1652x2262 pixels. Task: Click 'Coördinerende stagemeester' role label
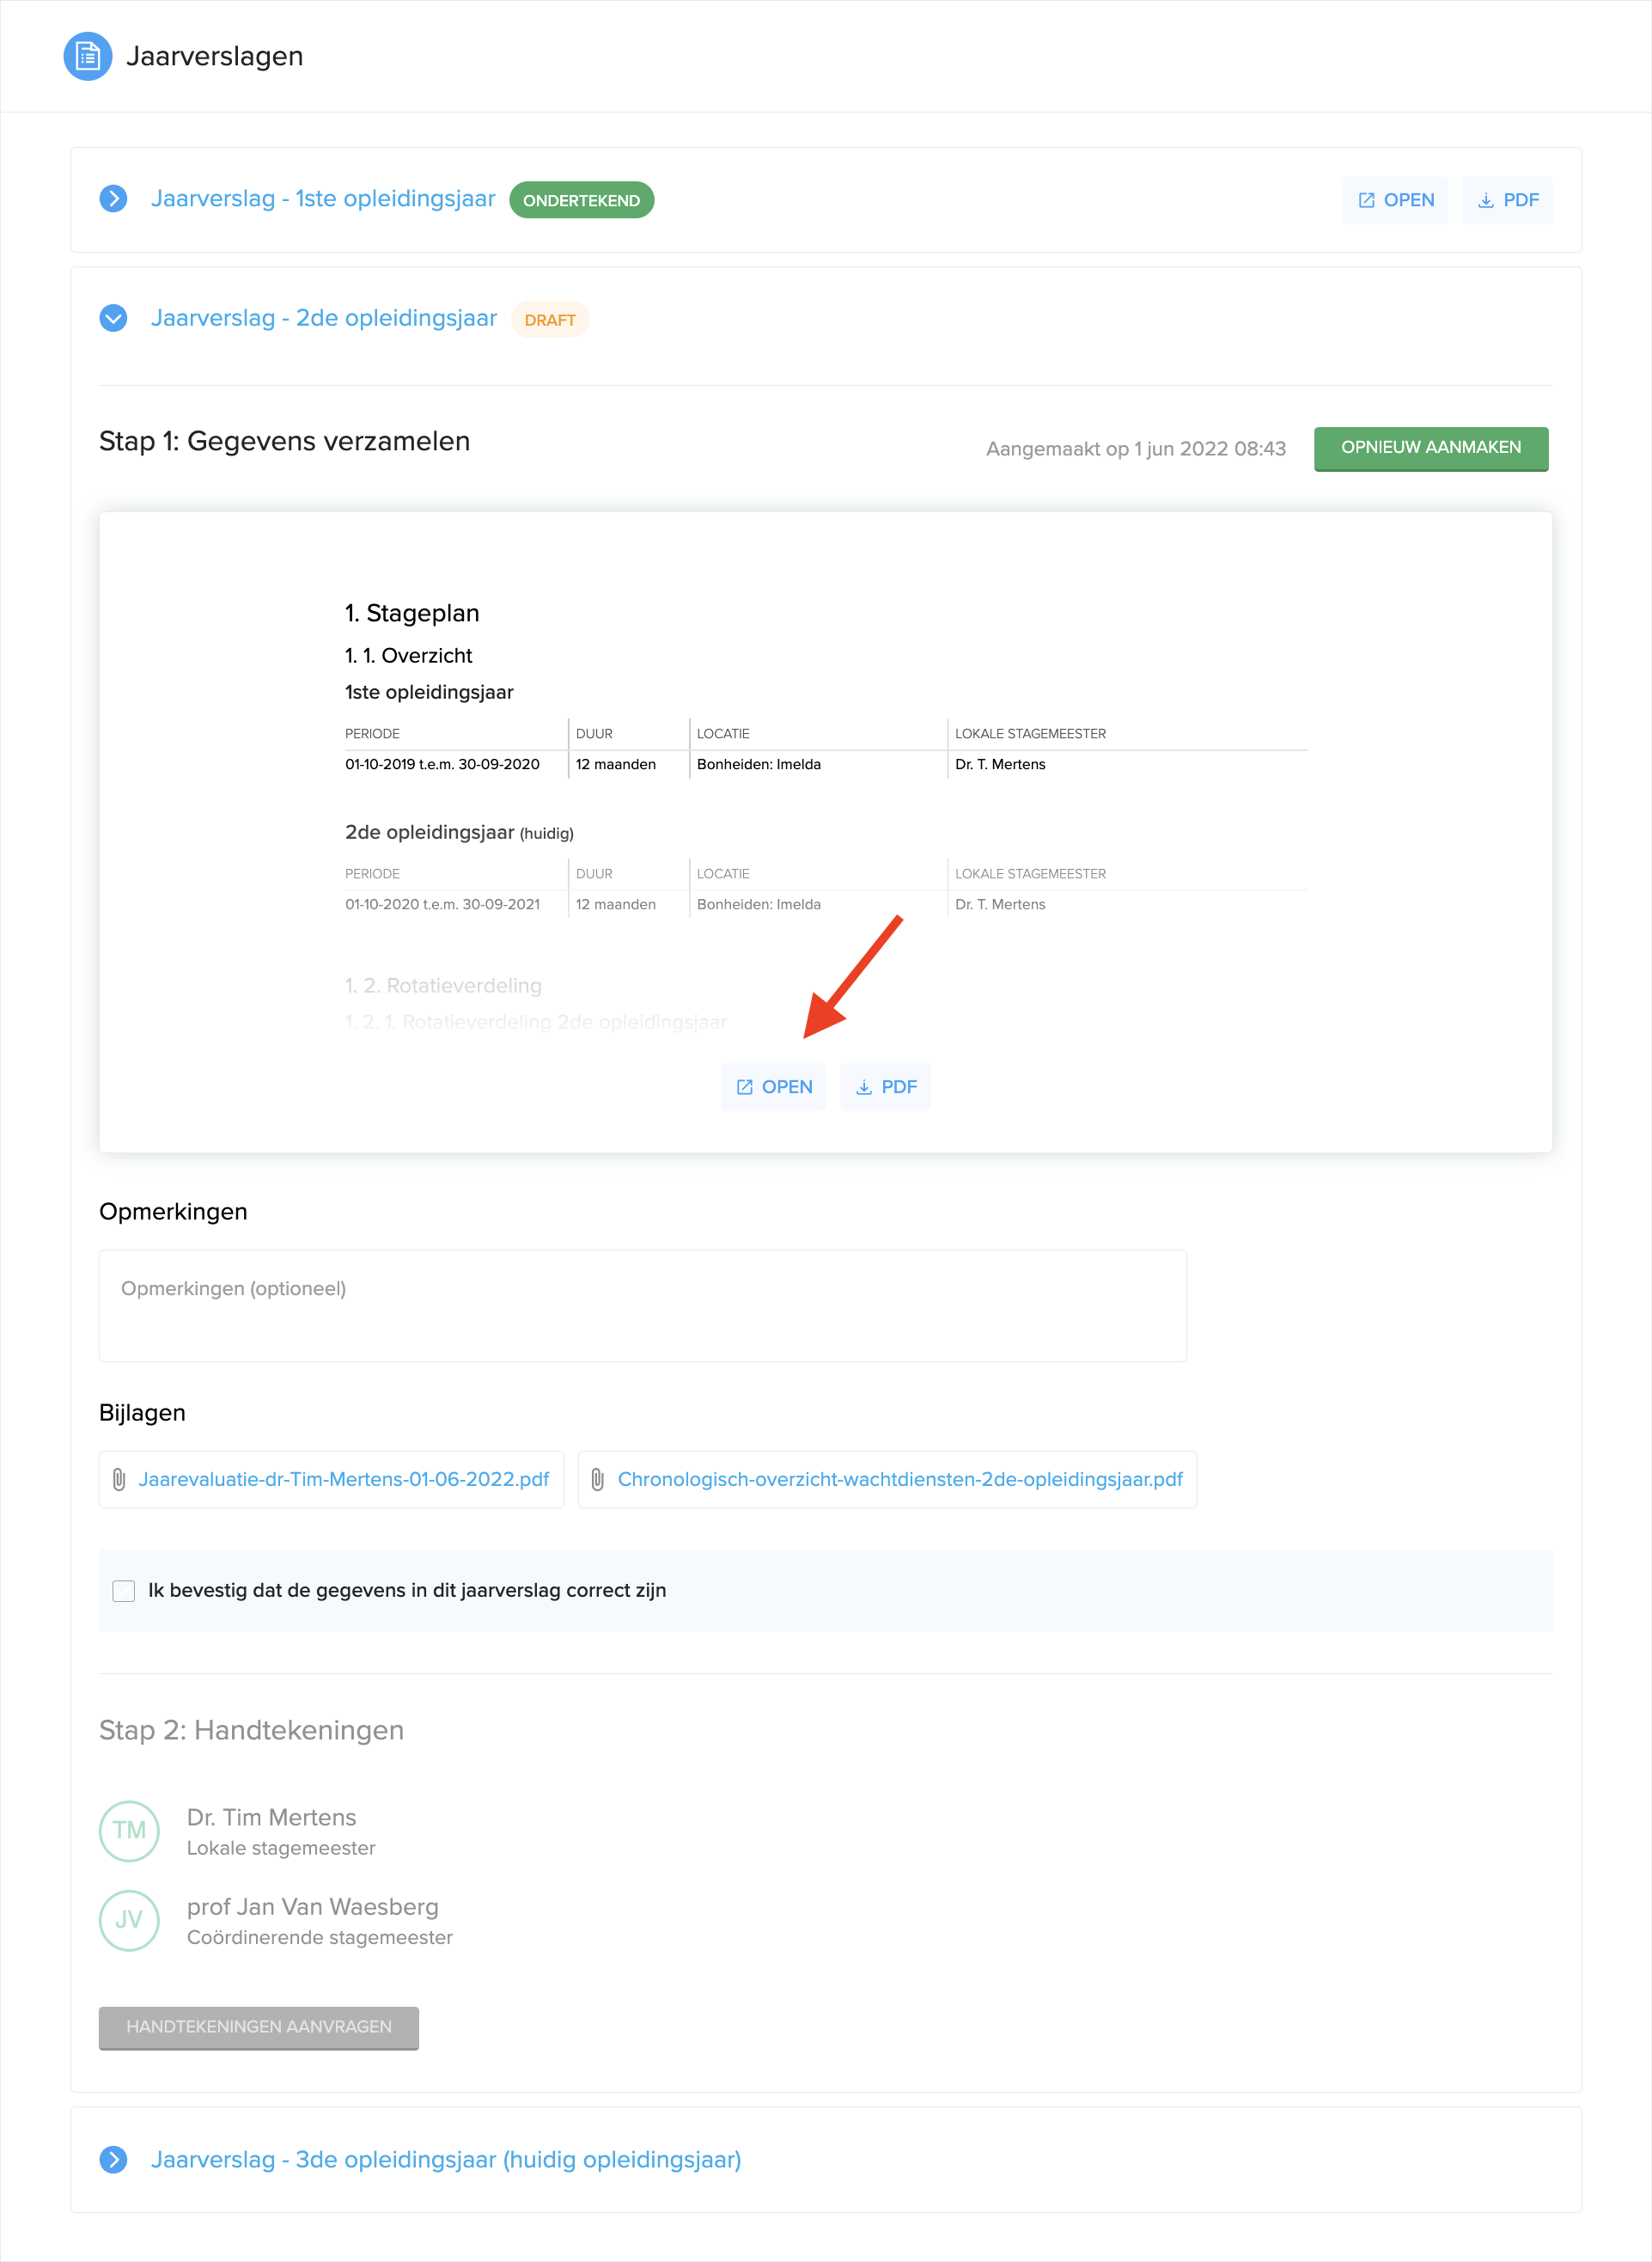pyautogui.click(x=320, y=1938)
